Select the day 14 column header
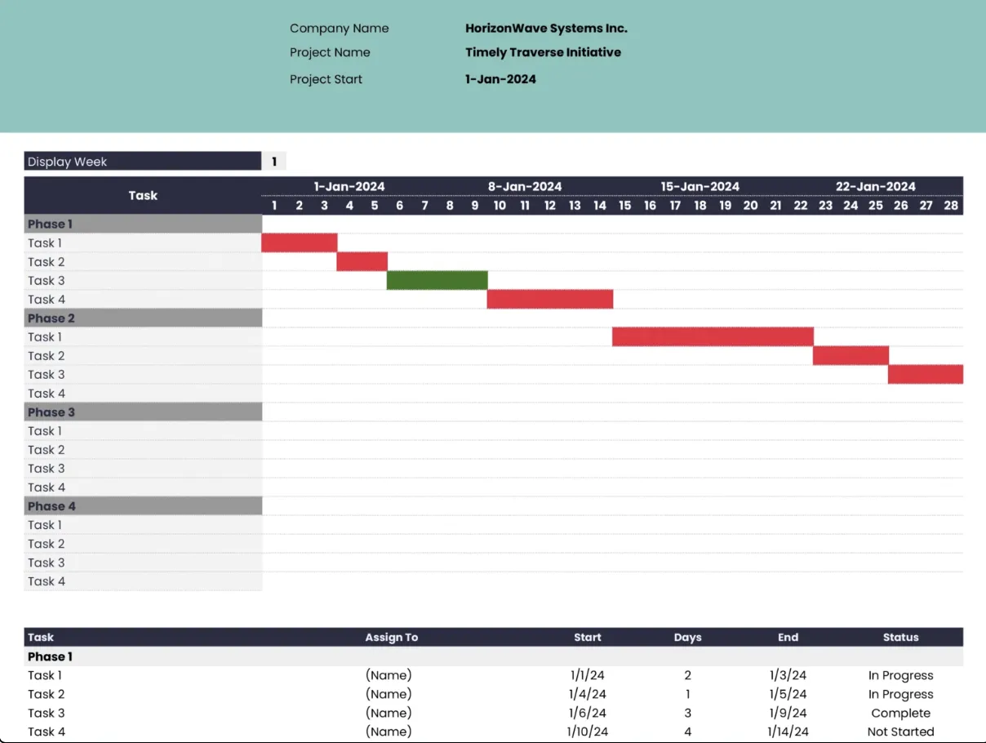Viewport: 986px width, 743px height. (x=600, y=205)
